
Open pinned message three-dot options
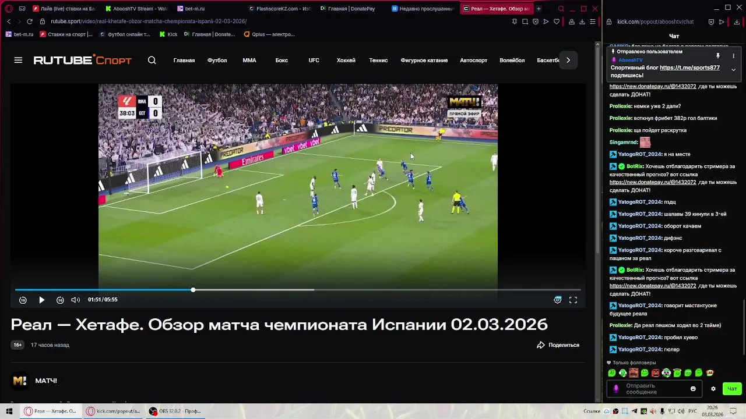pos(733,56)
